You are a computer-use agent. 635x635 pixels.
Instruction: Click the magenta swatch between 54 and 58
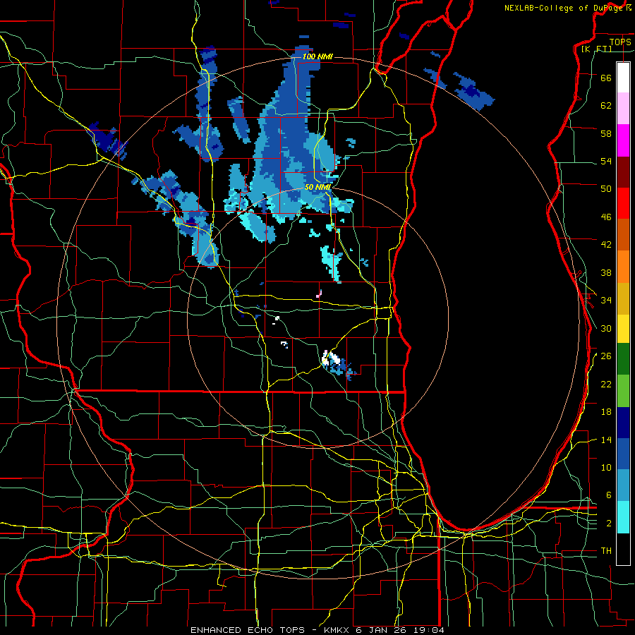coord(623,140)
